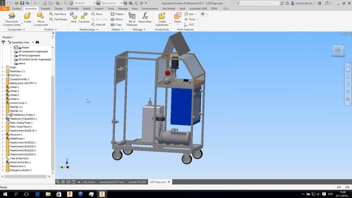Switch to the Design ribbon tab
The image size is (352, 198).
click(59, 9)
